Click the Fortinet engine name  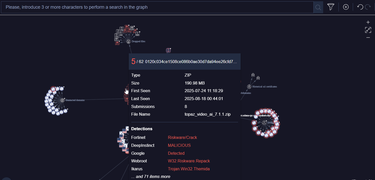tap(138, 137)
